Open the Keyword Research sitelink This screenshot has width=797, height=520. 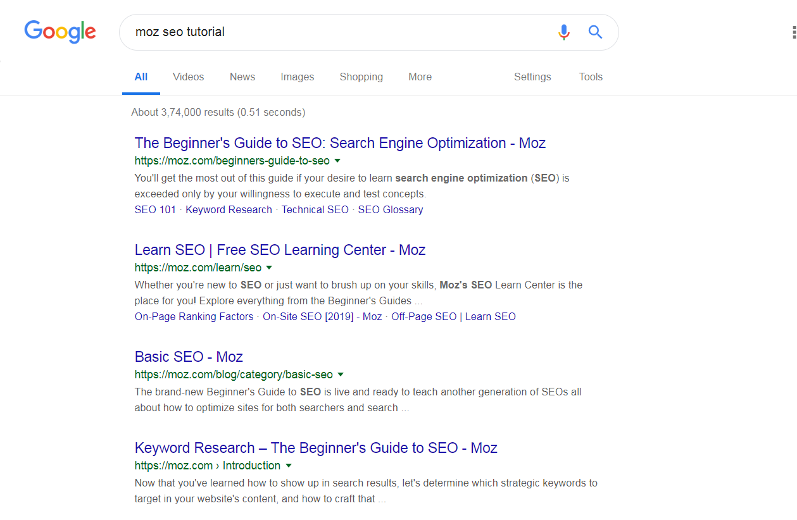click(229, 209)
